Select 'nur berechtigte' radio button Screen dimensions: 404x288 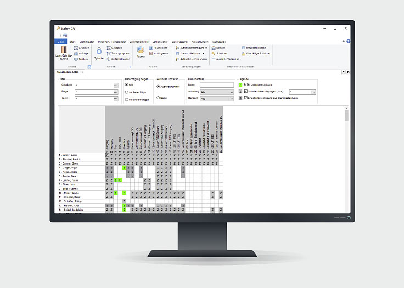127,92
